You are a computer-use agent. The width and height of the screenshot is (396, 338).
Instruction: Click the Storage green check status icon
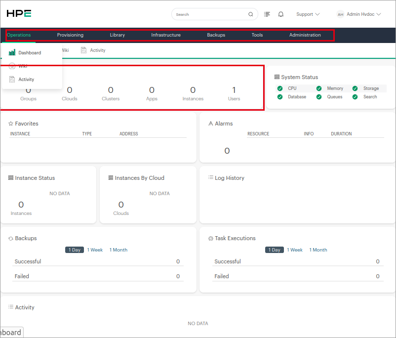click(355, 88)
